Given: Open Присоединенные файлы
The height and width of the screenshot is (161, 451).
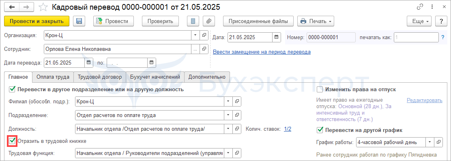Looking at the screenshot, I should (x=258, y=21).
